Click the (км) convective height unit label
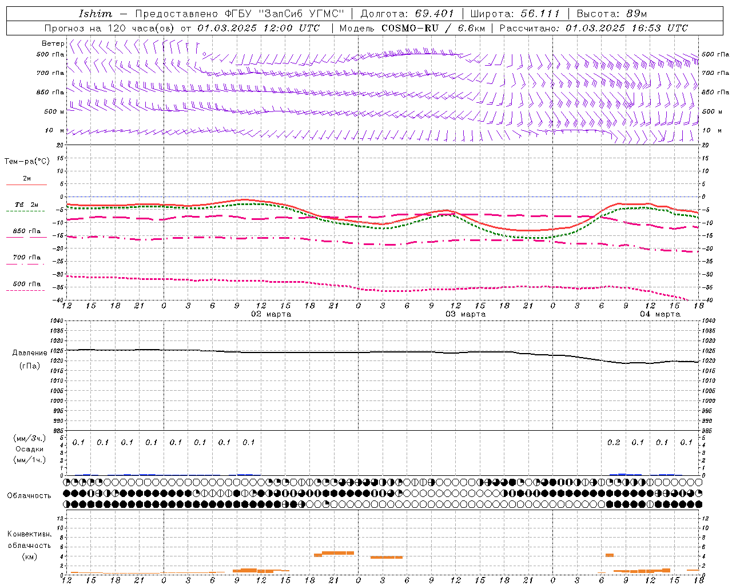Image resolution: width=732 pixels, height=585 pixels. coord(30,557)
